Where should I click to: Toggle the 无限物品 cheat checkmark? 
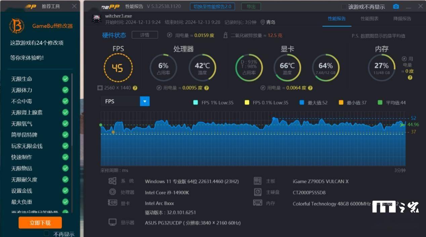click(65, 168)
